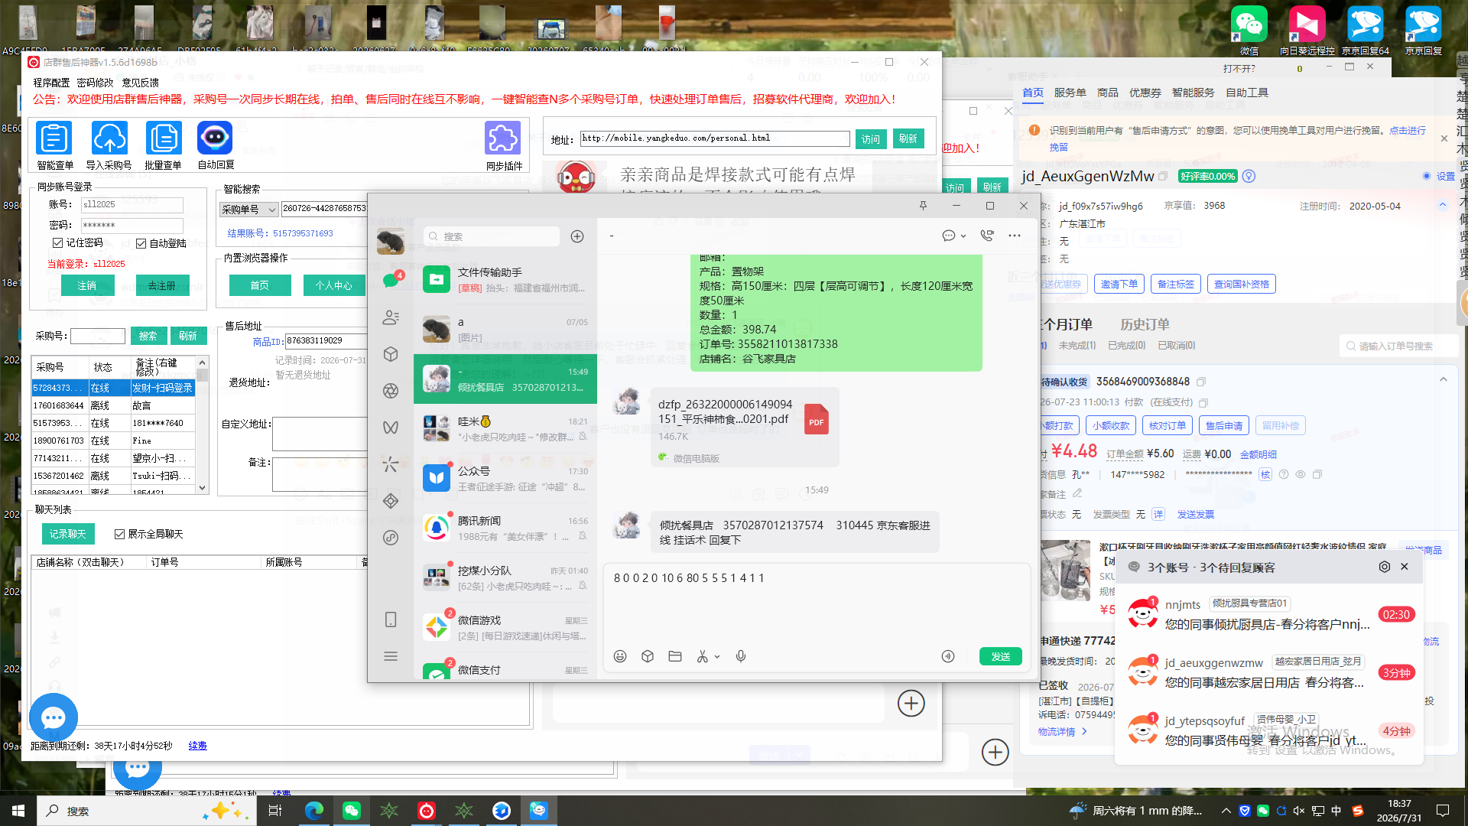The width and height of the screenshot is (1468, 826).
Task: Open the WeChat contacts sidebar icon
Action: (x=391, y=317)
